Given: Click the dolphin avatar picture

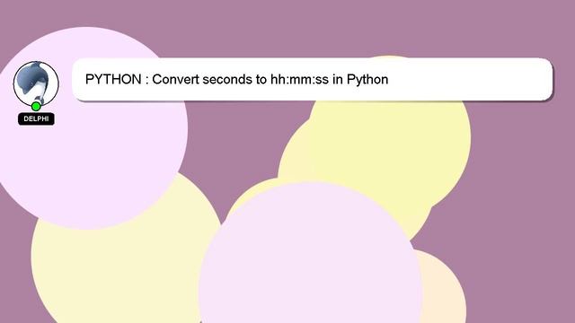Looking at the screenshot, I should point(36,83).
